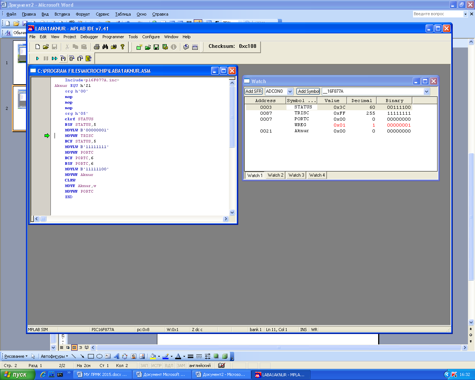475x380 pixels.
Task: Create a new project with green folder icon
Action: (139, 47)
